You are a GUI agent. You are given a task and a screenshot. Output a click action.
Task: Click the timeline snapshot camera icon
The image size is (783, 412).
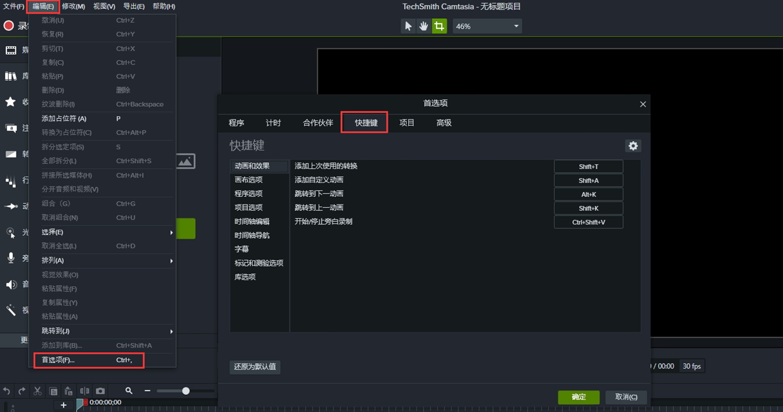[100, 391]
